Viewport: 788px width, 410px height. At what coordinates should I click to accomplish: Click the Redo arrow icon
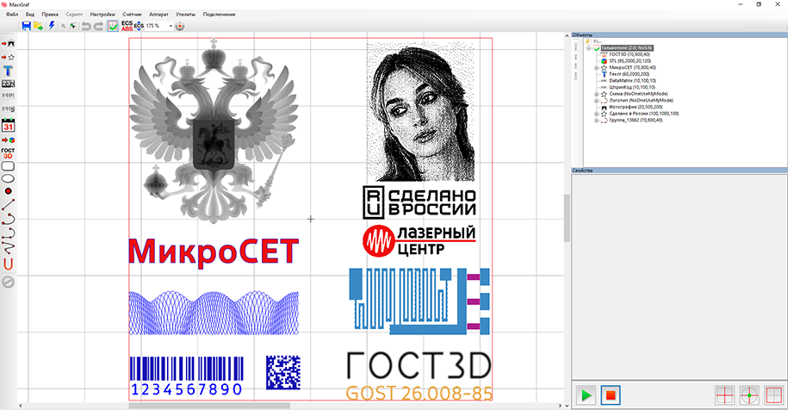pyautogui.click(x=98, y=26)
